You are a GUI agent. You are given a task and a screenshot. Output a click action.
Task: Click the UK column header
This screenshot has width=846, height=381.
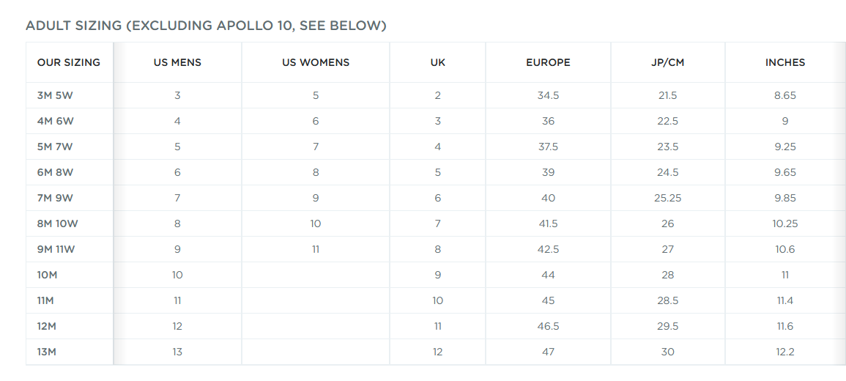[x=437, y=62]
